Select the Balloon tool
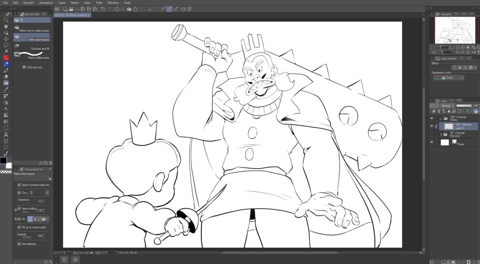The height and width of the screenshot is (264, 480). 6,147
